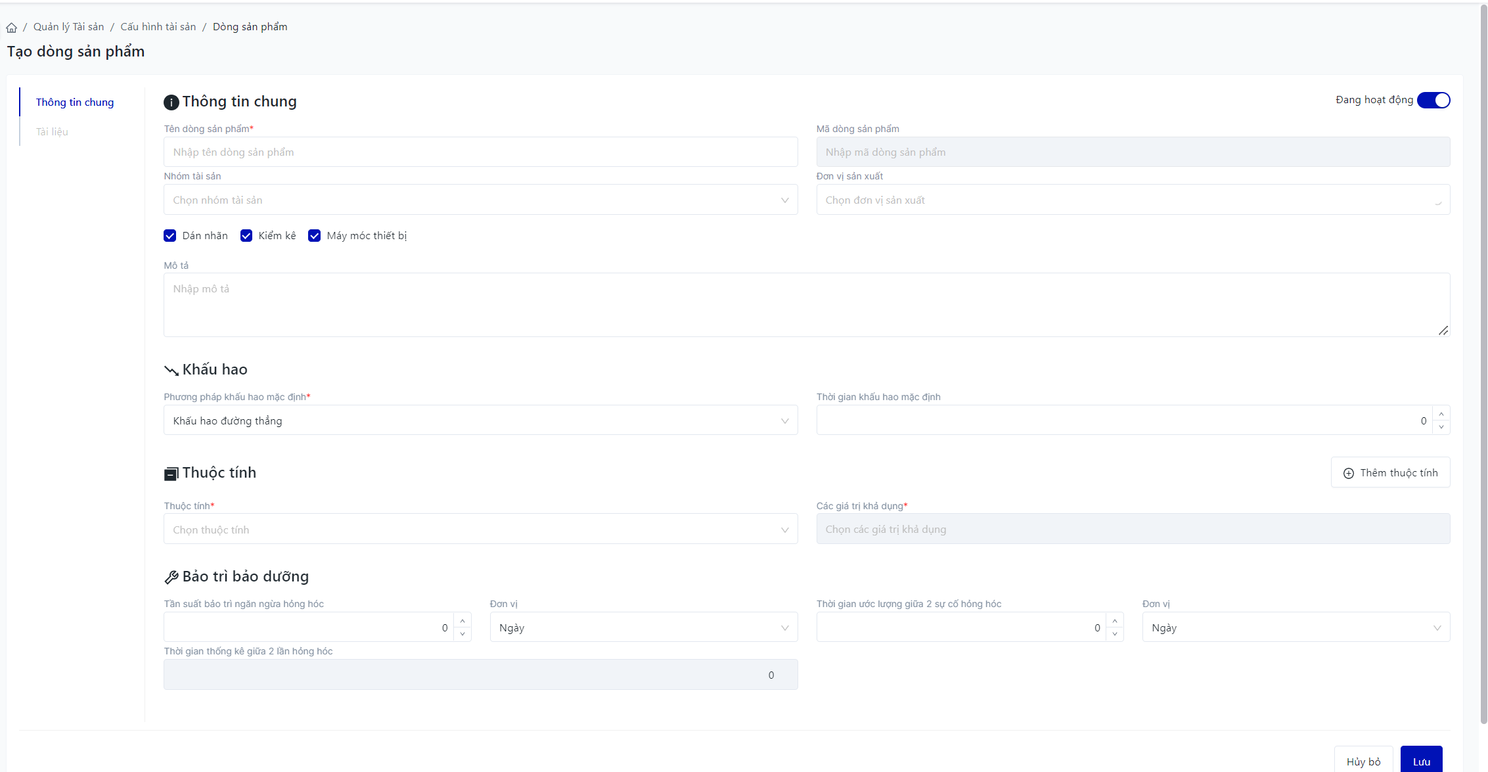Click the Khấu hao trend-down icon
The width and height of the screenshot is (1488, 772).
pyautogui.click(x=171, y=371)
